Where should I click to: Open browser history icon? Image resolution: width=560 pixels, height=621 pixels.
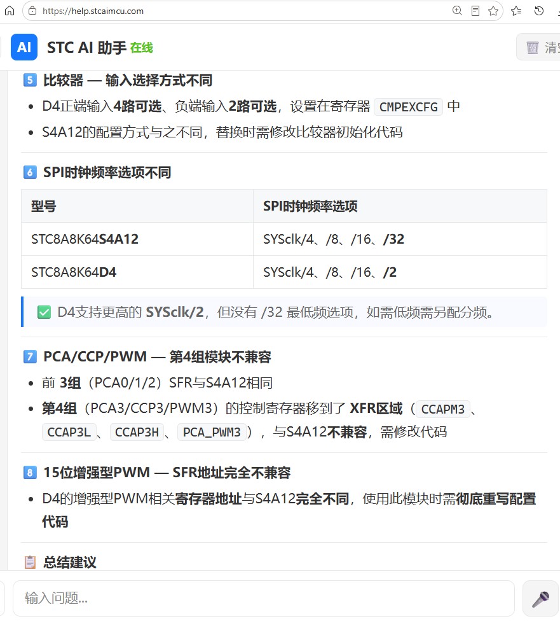coord(538,11)
